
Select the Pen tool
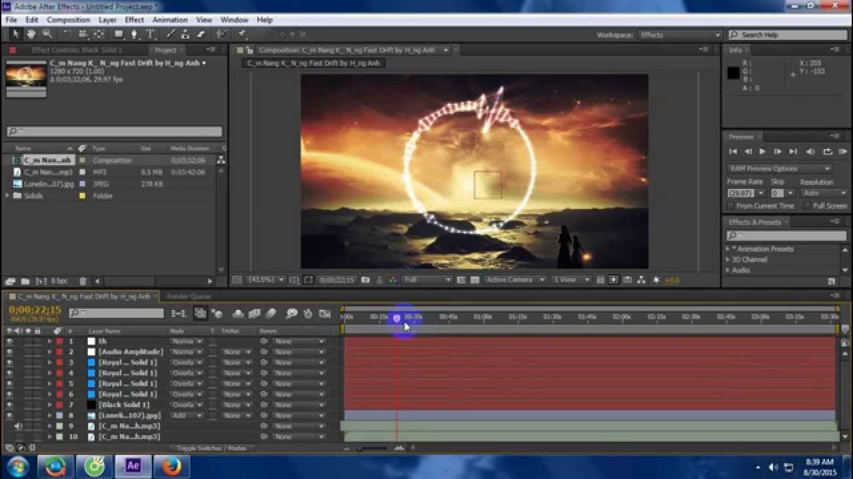[x=135, y=34]
